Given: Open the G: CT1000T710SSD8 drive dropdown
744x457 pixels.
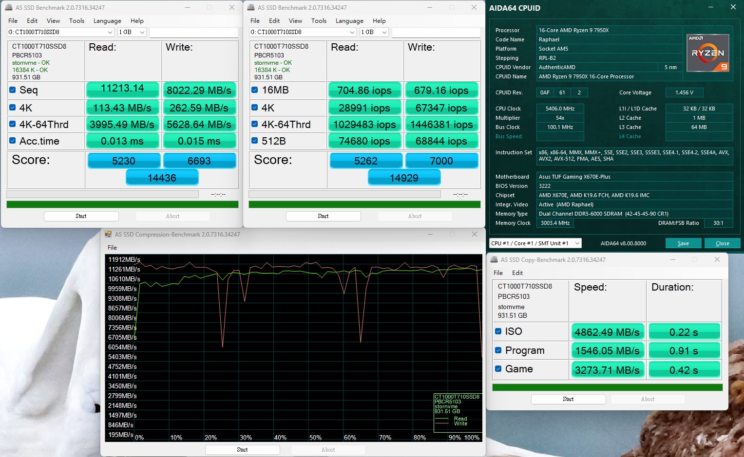Looking at the screenshot, I should pos(109,32).
